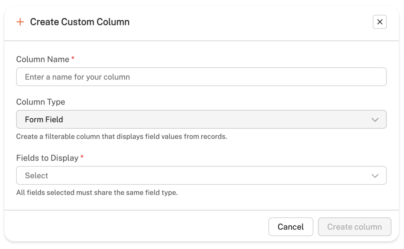
Task: Focus the 'Enter a name for your column' placeholder
Action: [x=77, y=77]
